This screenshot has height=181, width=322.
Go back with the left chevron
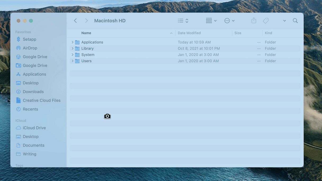click(75, 21)
